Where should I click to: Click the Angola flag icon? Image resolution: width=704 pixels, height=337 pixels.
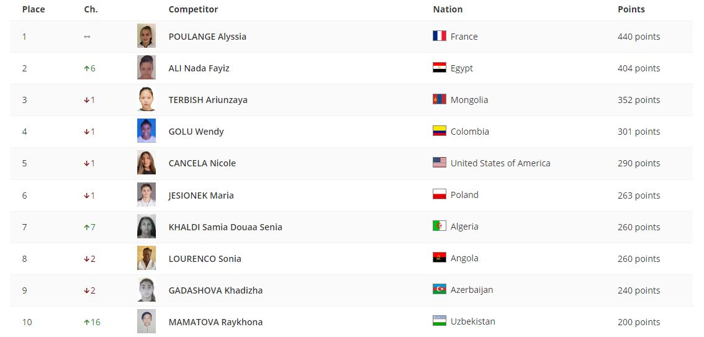point(439,258)
